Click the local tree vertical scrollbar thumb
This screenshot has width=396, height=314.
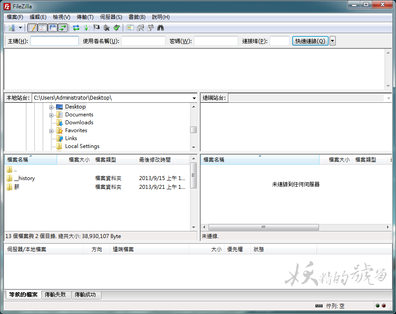click(x=194, y=130)
